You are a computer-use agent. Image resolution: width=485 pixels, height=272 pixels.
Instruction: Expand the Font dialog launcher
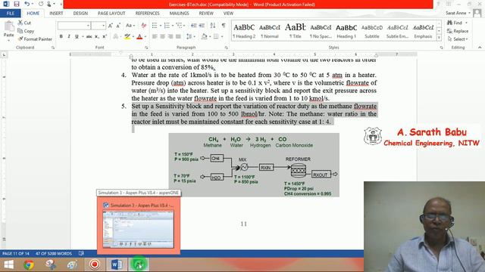point(146,48)
